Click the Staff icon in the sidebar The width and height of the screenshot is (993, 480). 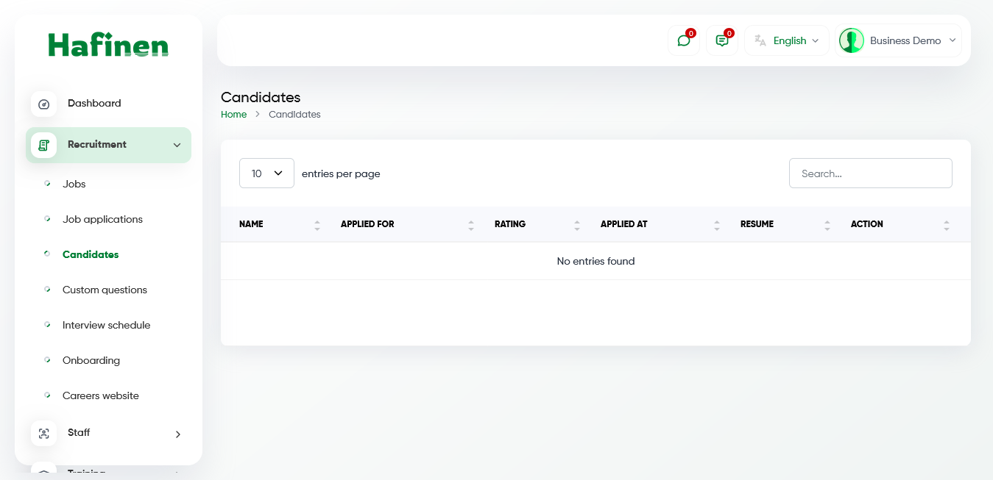coord(44,433)
